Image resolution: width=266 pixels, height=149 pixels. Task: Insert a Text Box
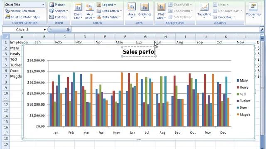(x=58, y=17)
